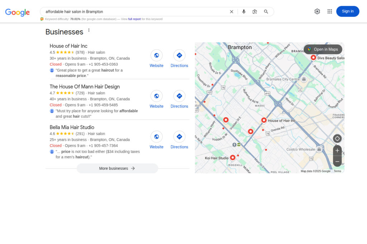
Task: Click House of Hair Inc phone number
Action: pos(103,64)
